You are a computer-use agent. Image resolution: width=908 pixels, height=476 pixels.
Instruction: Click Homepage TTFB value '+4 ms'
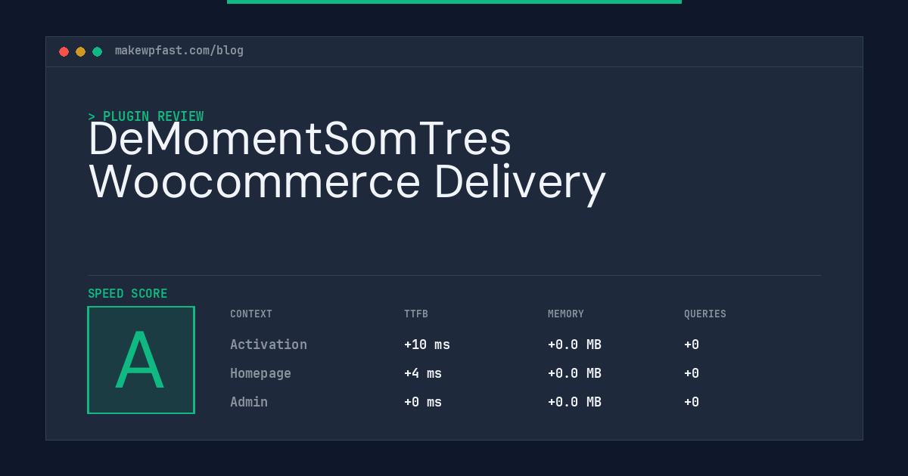pos(423,373)
